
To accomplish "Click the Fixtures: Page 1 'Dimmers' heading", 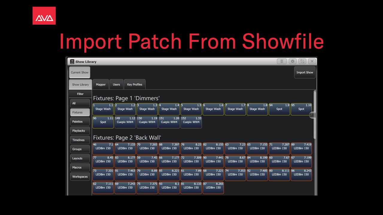I will 126,98.
